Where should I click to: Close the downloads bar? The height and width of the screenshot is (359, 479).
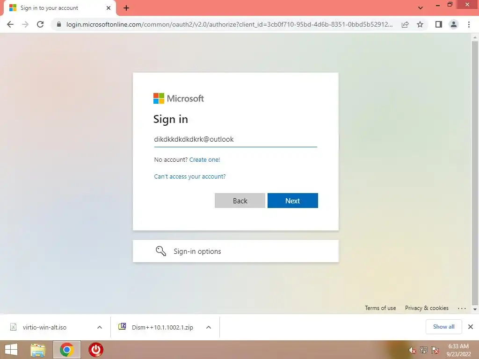pyautogui.click(x=471, y=327)
